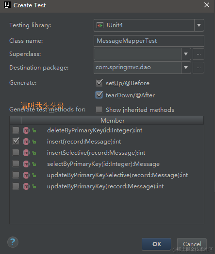Click green public lock icon of updateByPrimaryKey(record:Message)
Screen dimensions: 215x254
click(x=34, y=186)
